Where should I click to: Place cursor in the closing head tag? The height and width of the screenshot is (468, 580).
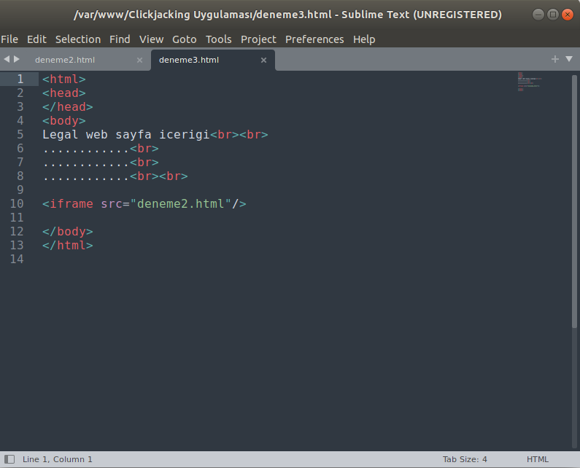tap(68, 107)
